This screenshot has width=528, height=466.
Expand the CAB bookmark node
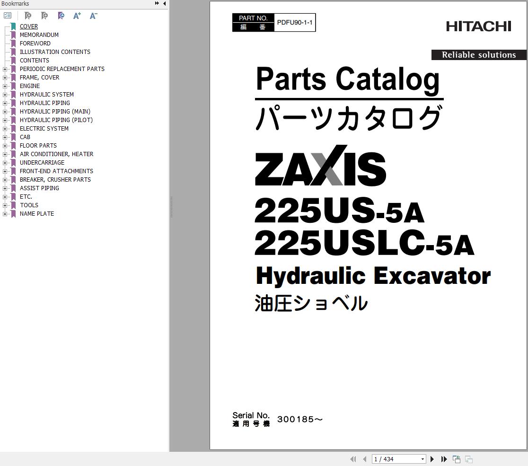5,137
